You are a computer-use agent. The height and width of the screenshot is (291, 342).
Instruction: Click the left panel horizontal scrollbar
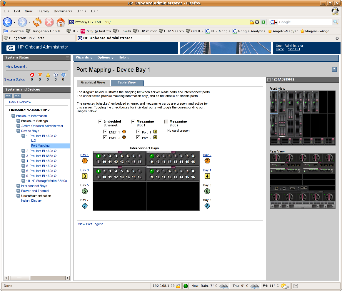tap(37, 278)
